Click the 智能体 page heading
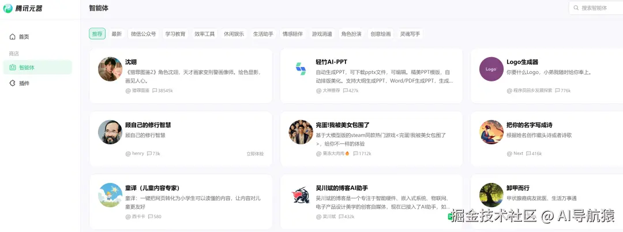 pos(99,8)
